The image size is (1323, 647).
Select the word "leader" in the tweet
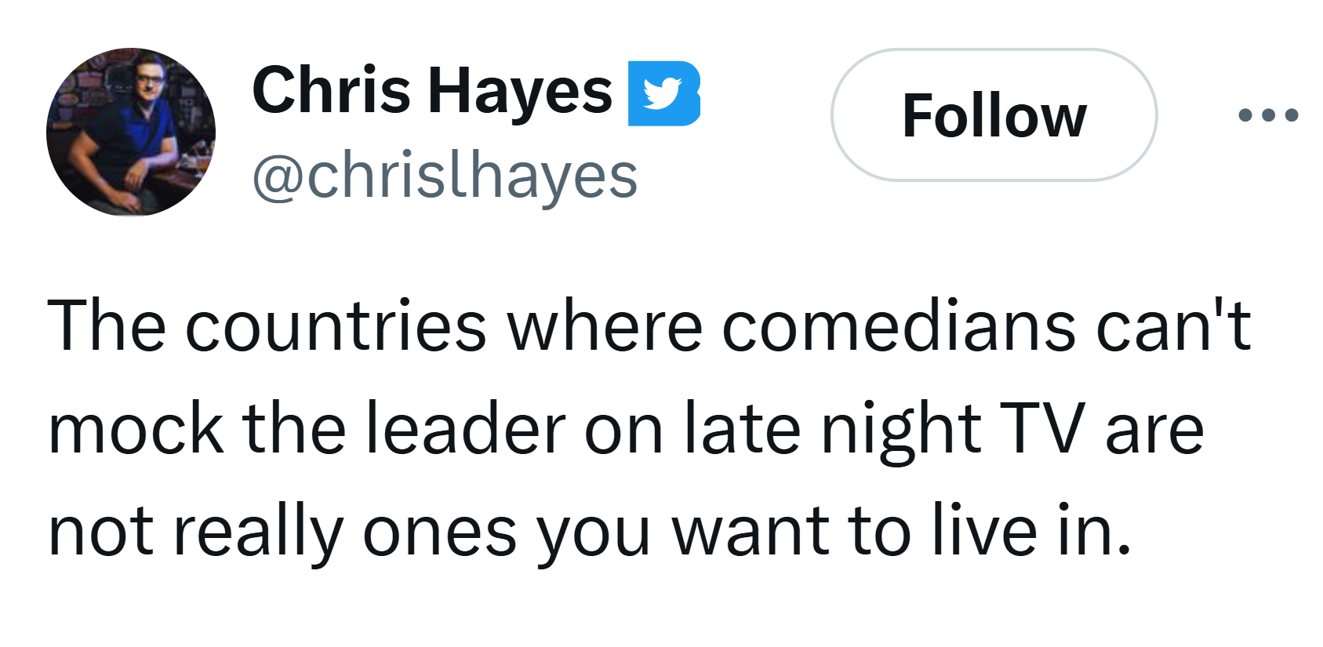[466, 429]
